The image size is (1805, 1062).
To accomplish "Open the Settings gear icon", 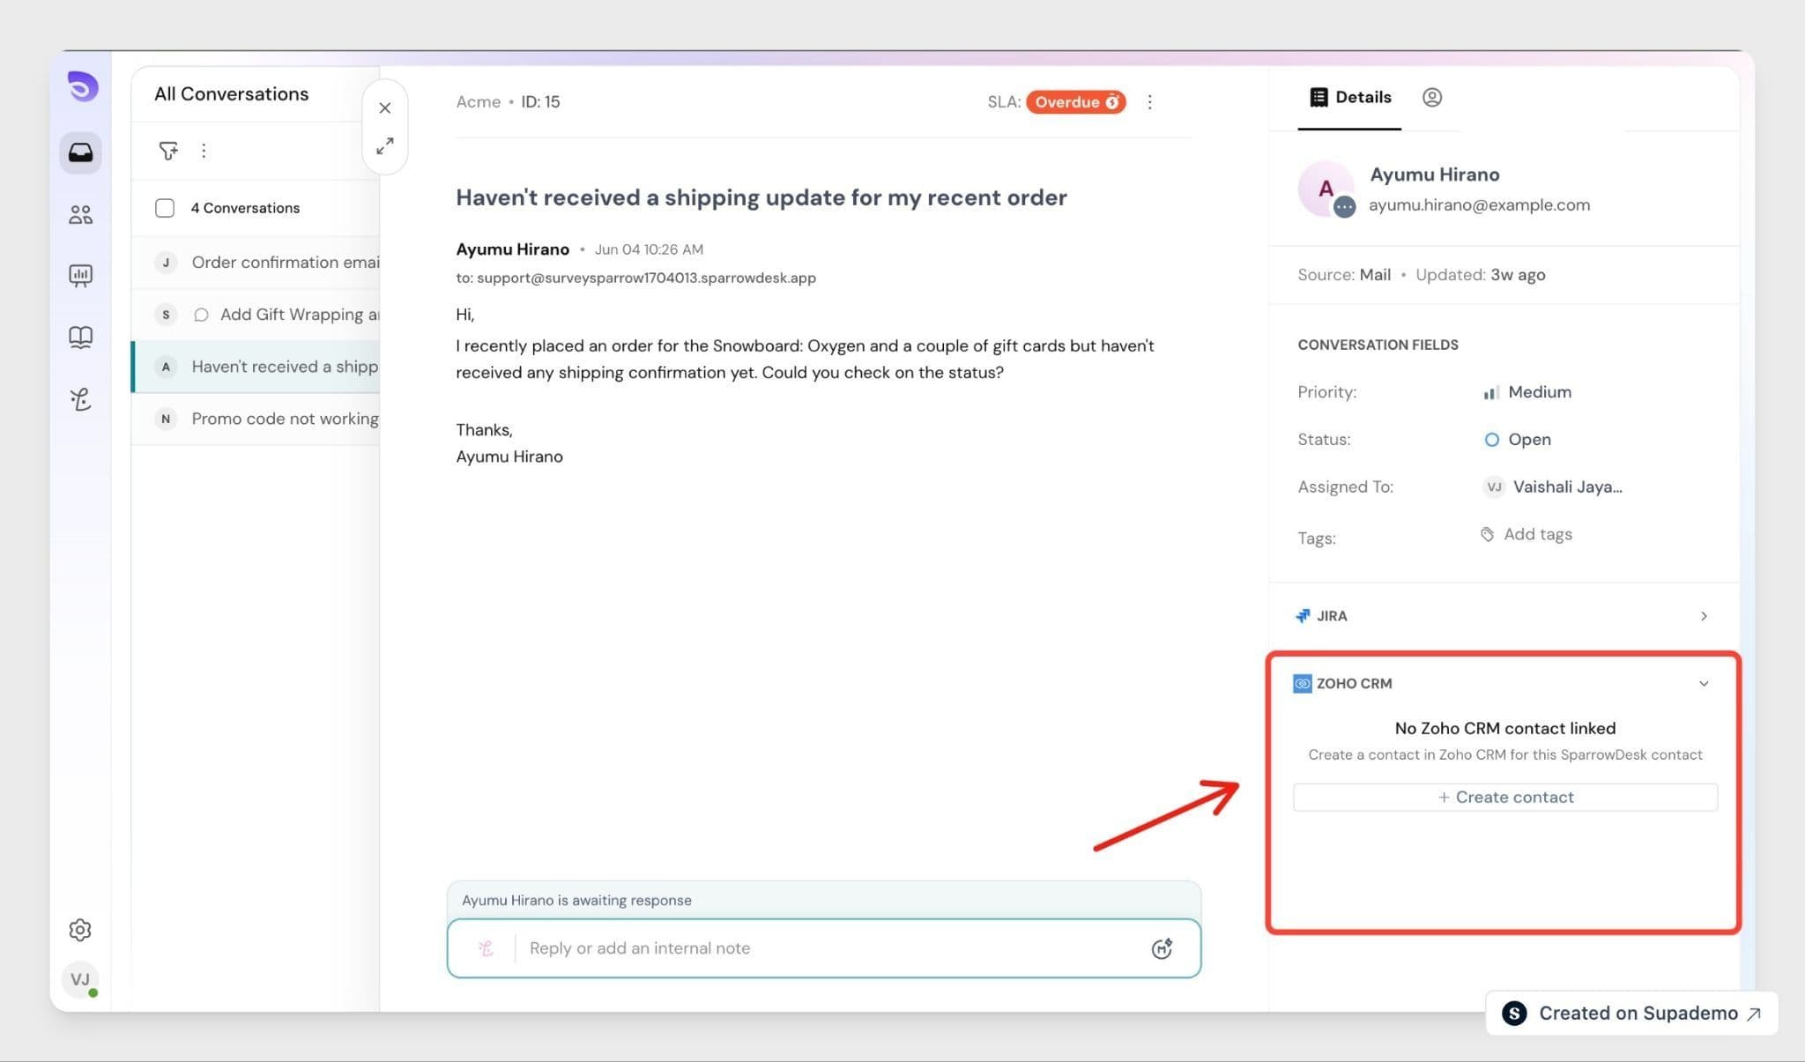I will 80,930.
